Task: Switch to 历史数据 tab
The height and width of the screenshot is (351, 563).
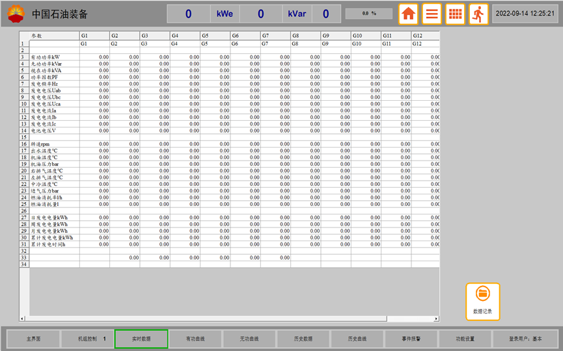Action: coord(303,339)
